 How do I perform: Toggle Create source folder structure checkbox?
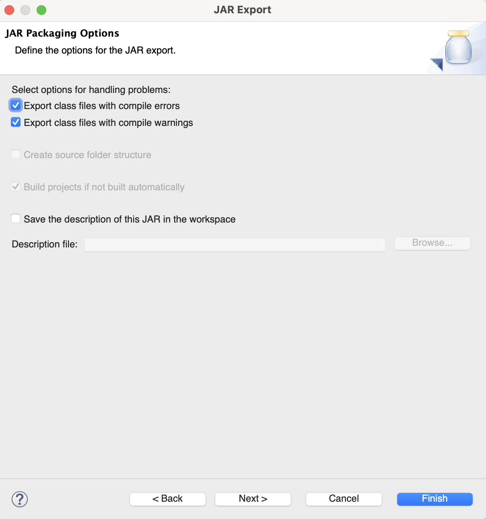coord(16,154)
